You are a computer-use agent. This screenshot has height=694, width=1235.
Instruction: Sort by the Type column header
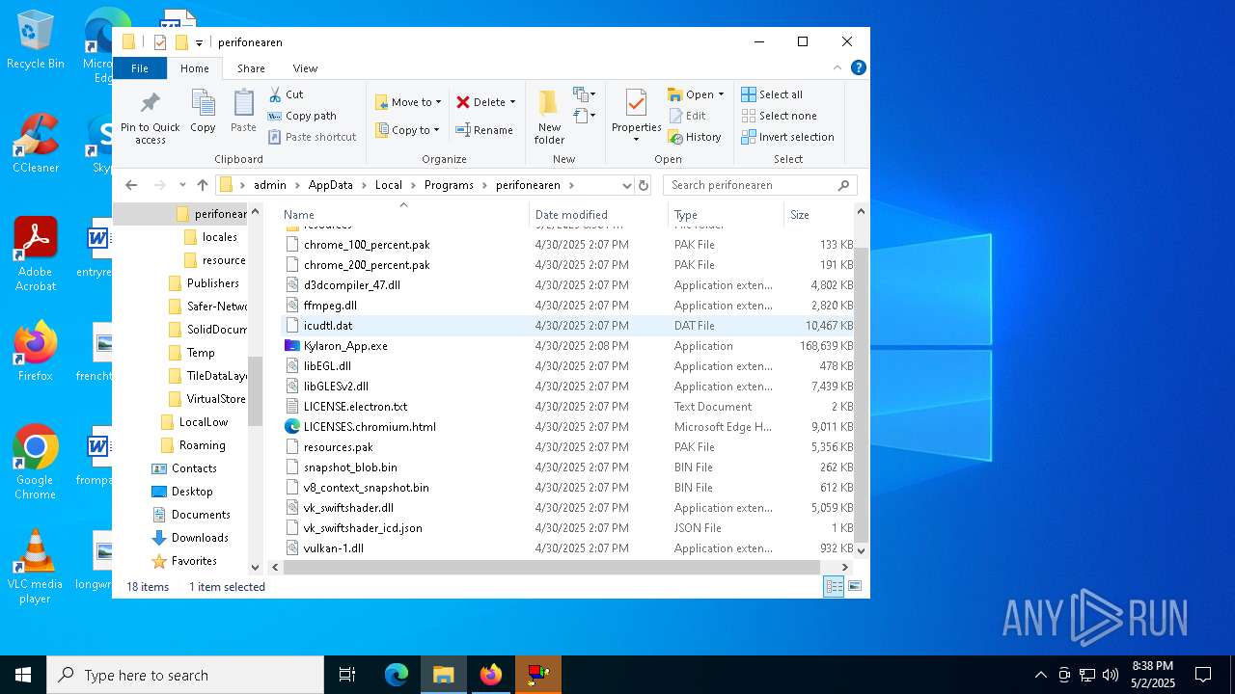pyautogui.click(x=725, y=215)
